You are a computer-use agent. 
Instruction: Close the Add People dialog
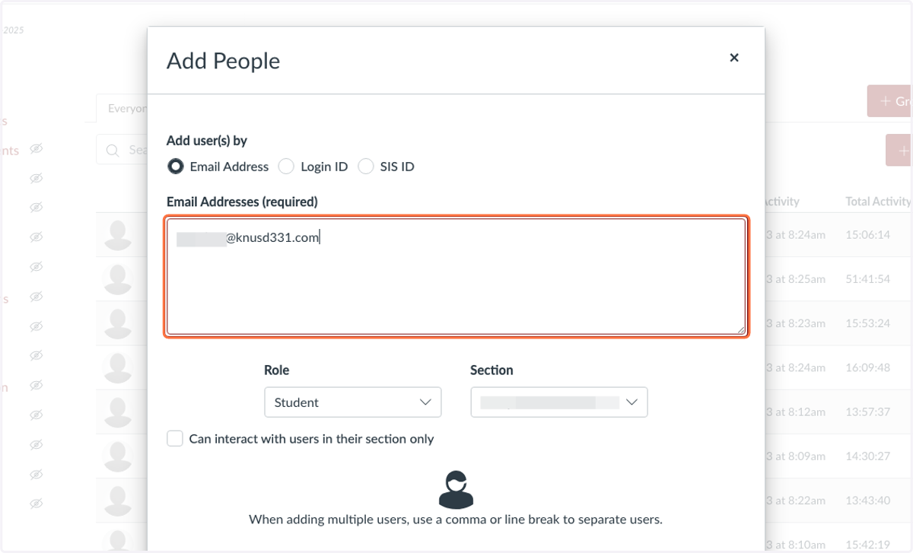pyautogui.click(x=734, y=58)
